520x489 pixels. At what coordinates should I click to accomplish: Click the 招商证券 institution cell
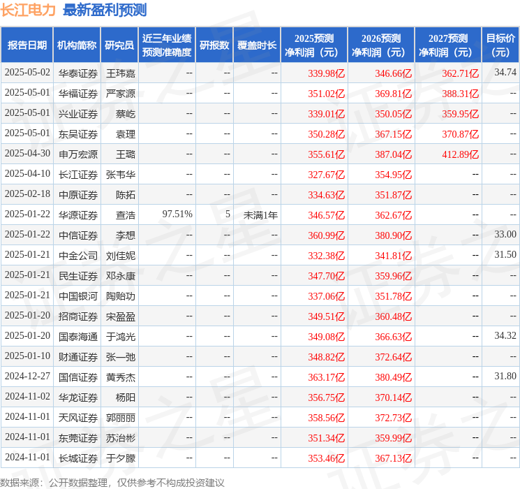(78, 316)
